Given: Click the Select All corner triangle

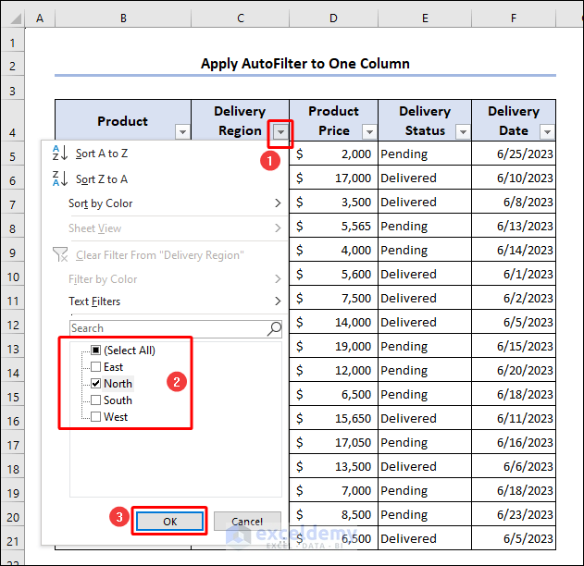Looking at the screenshot, I should coord(15,18).
